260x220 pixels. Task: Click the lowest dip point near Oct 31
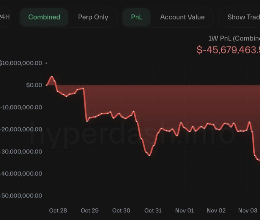[x=150, y=155]
